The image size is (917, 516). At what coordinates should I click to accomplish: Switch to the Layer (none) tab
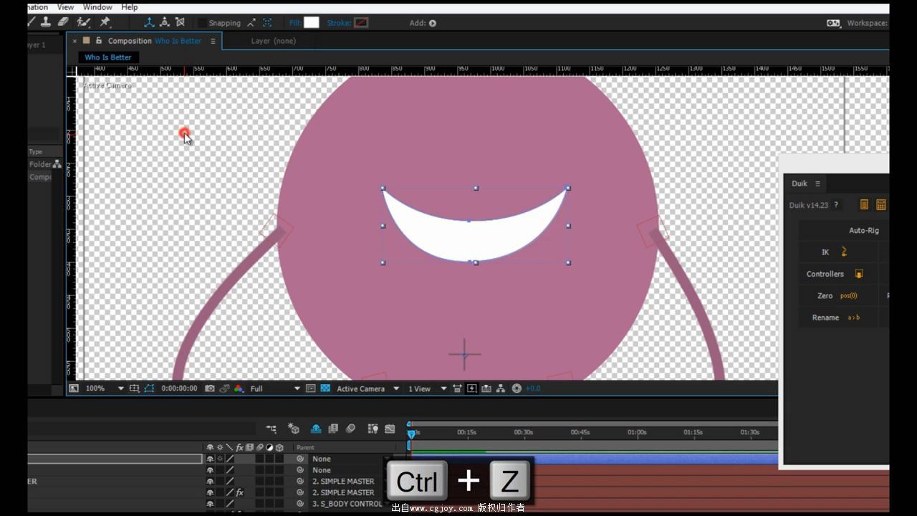[x=273, y=41]
